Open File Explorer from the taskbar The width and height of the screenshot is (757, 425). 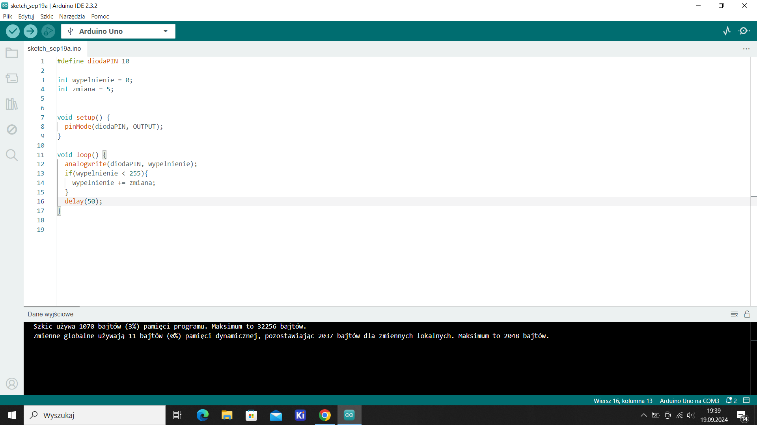point(227,415)
